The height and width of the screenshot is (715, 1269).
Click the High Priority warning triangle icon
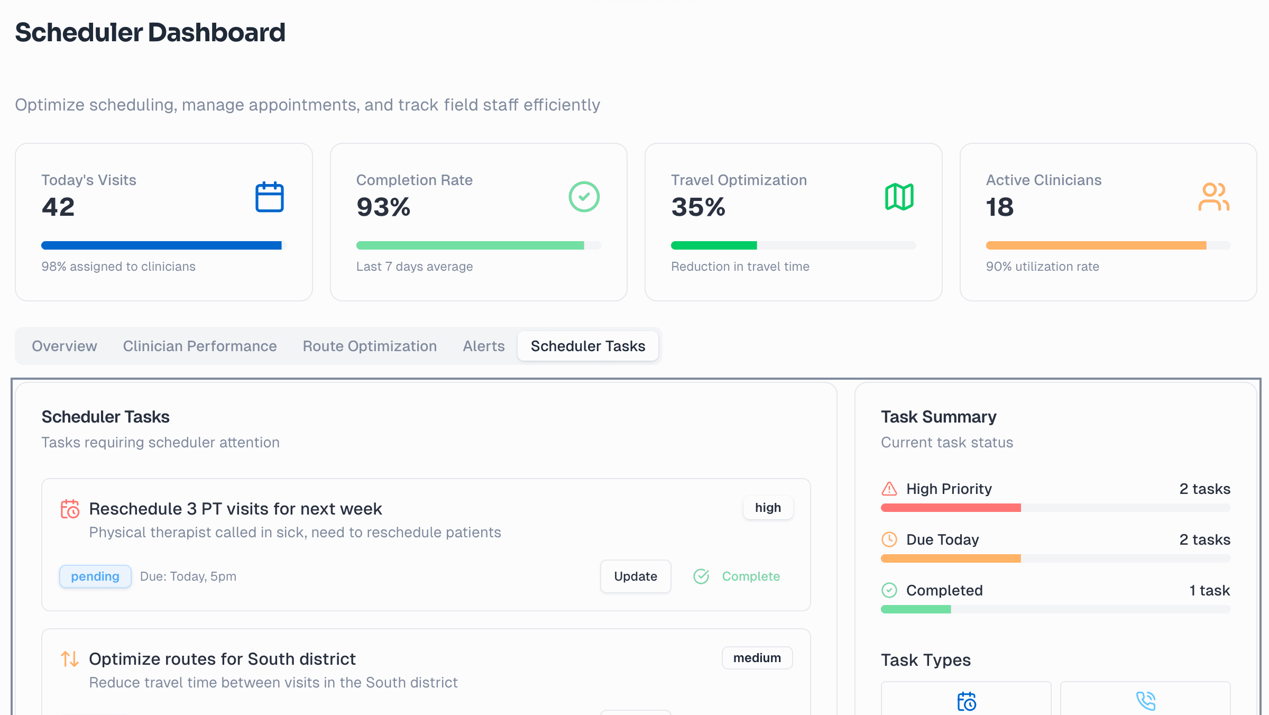click(889, 489)
